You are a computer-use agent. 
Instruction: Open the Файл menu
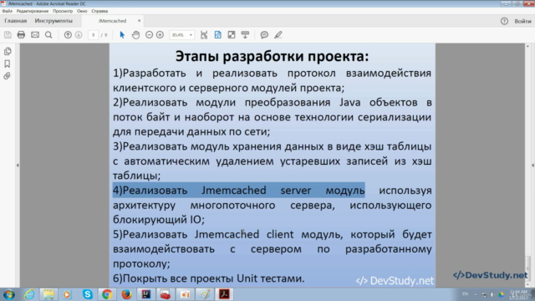[7, 11]
